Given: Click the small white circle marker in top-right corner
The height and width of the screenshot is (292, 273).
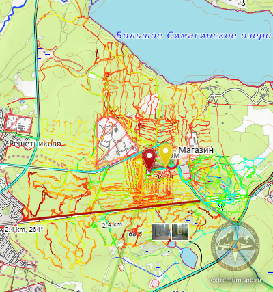Looking at the screenshot, I should 244,4.
